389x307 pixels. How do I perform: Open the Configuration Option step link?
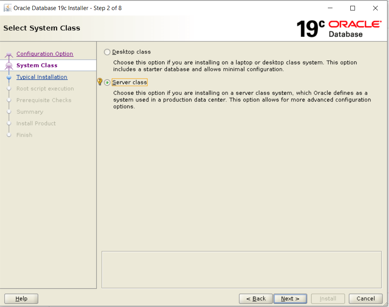(x=45, y=54)
